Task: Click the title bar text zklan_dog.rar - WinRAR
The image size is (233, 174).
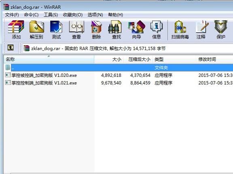Action: (36, 7)
